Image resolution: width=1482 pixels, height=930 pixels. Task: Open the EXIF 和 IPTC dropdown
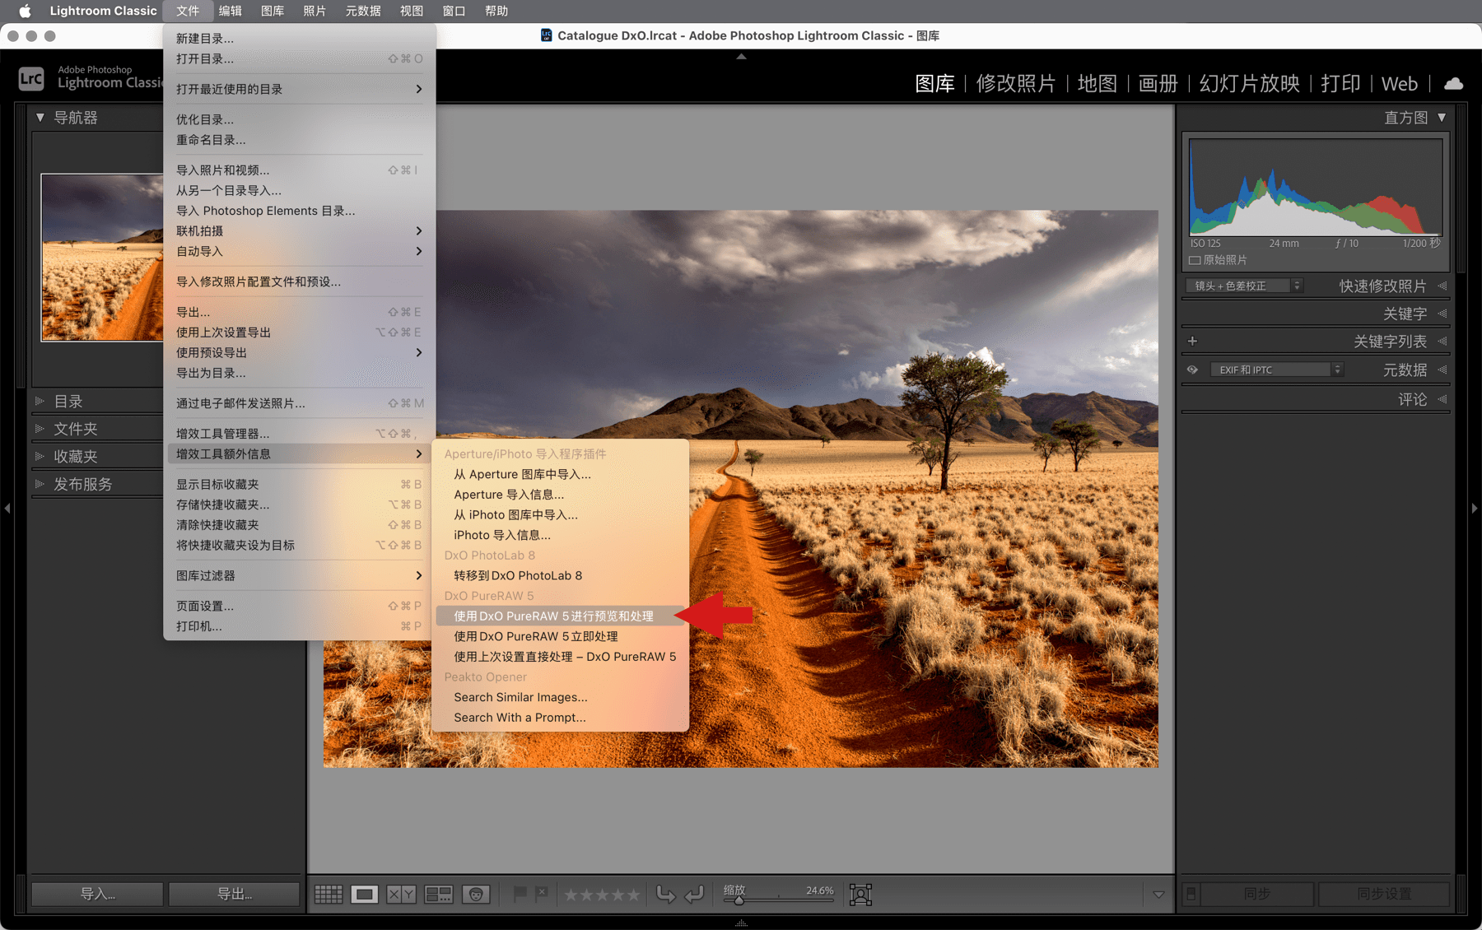(x=1277, y=370)
